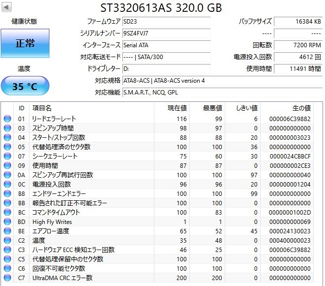The height and width of the screenshot is (286, 325).
Task: Select the status icon for C5 代替処理保留中のセクタ数
Action: pos(7,259)
